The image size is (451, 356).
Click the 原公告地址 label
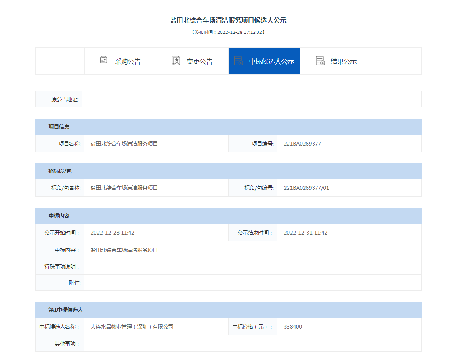pyautogui.click(x=65, y=99)
